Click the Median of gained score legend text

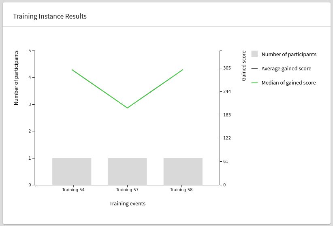pyautogui.click(x=288, y=83)
